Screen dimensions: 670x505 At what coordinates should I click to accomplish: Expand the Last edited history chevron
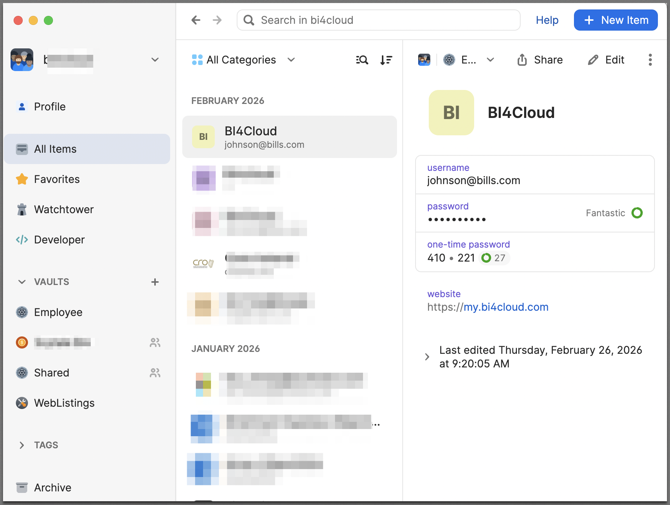427,357
